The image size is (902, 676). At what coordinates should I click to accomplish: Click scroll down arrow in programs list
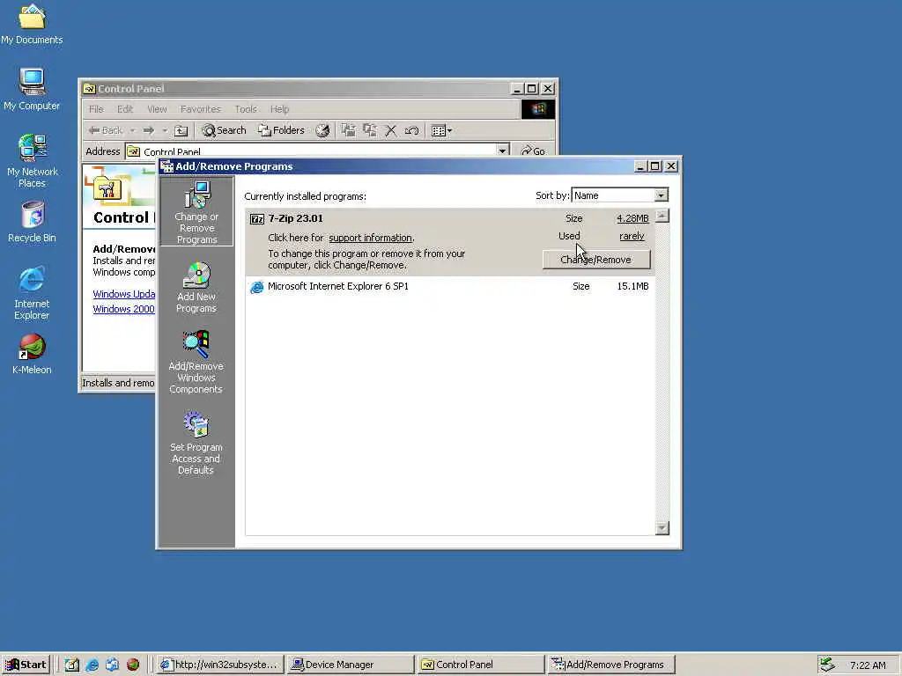pyautogui.click(x=662, y=528)
